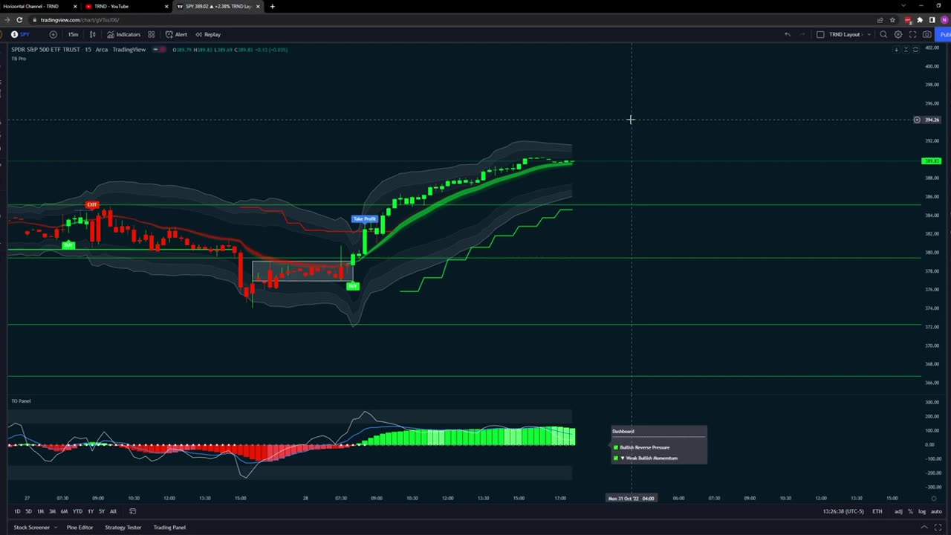The width and height of the screenshot is (951, 535).
Task: Open the Stock Screener tab
Action: pyautogui.click(x=31, y=528)
